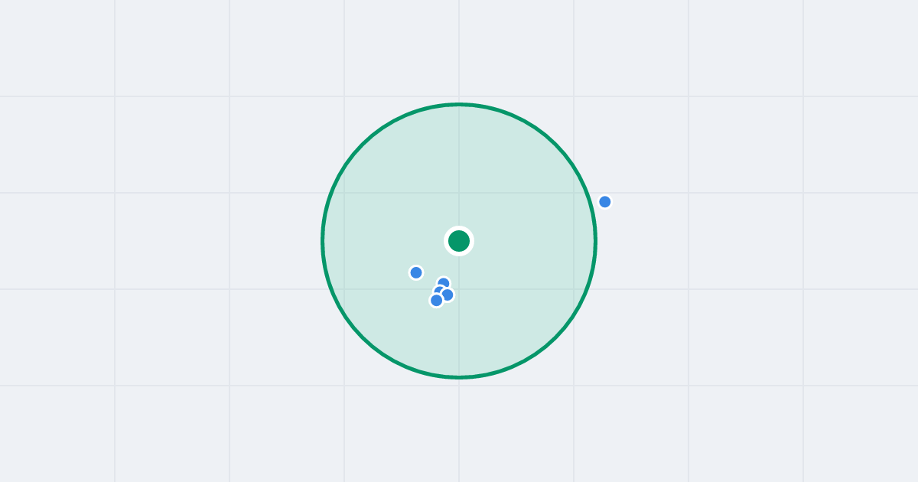Viewport: 918px width, 482px height.
Task: Click the empty map above the green circle
Action: (x=459, y=50)
